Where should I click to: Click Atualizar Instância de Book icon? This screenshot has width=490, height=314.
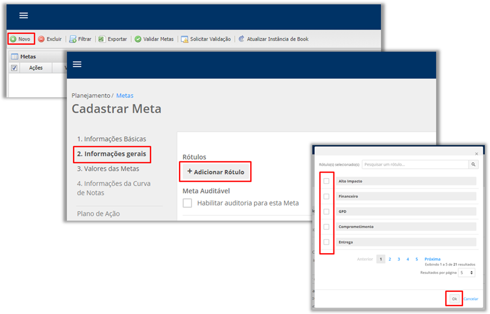coord(242,39)
